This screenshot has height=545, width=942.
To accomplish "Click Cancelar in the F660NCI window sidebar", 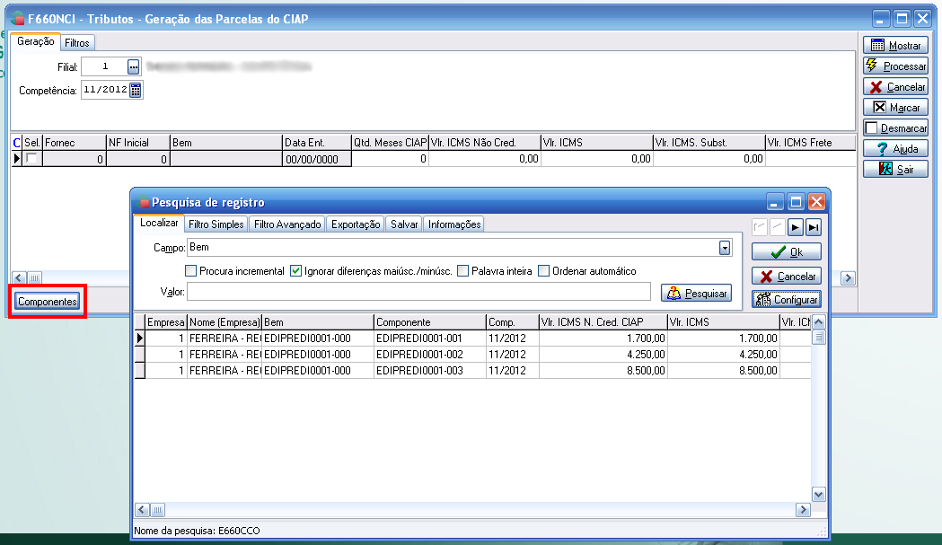I will pos(895,87).
